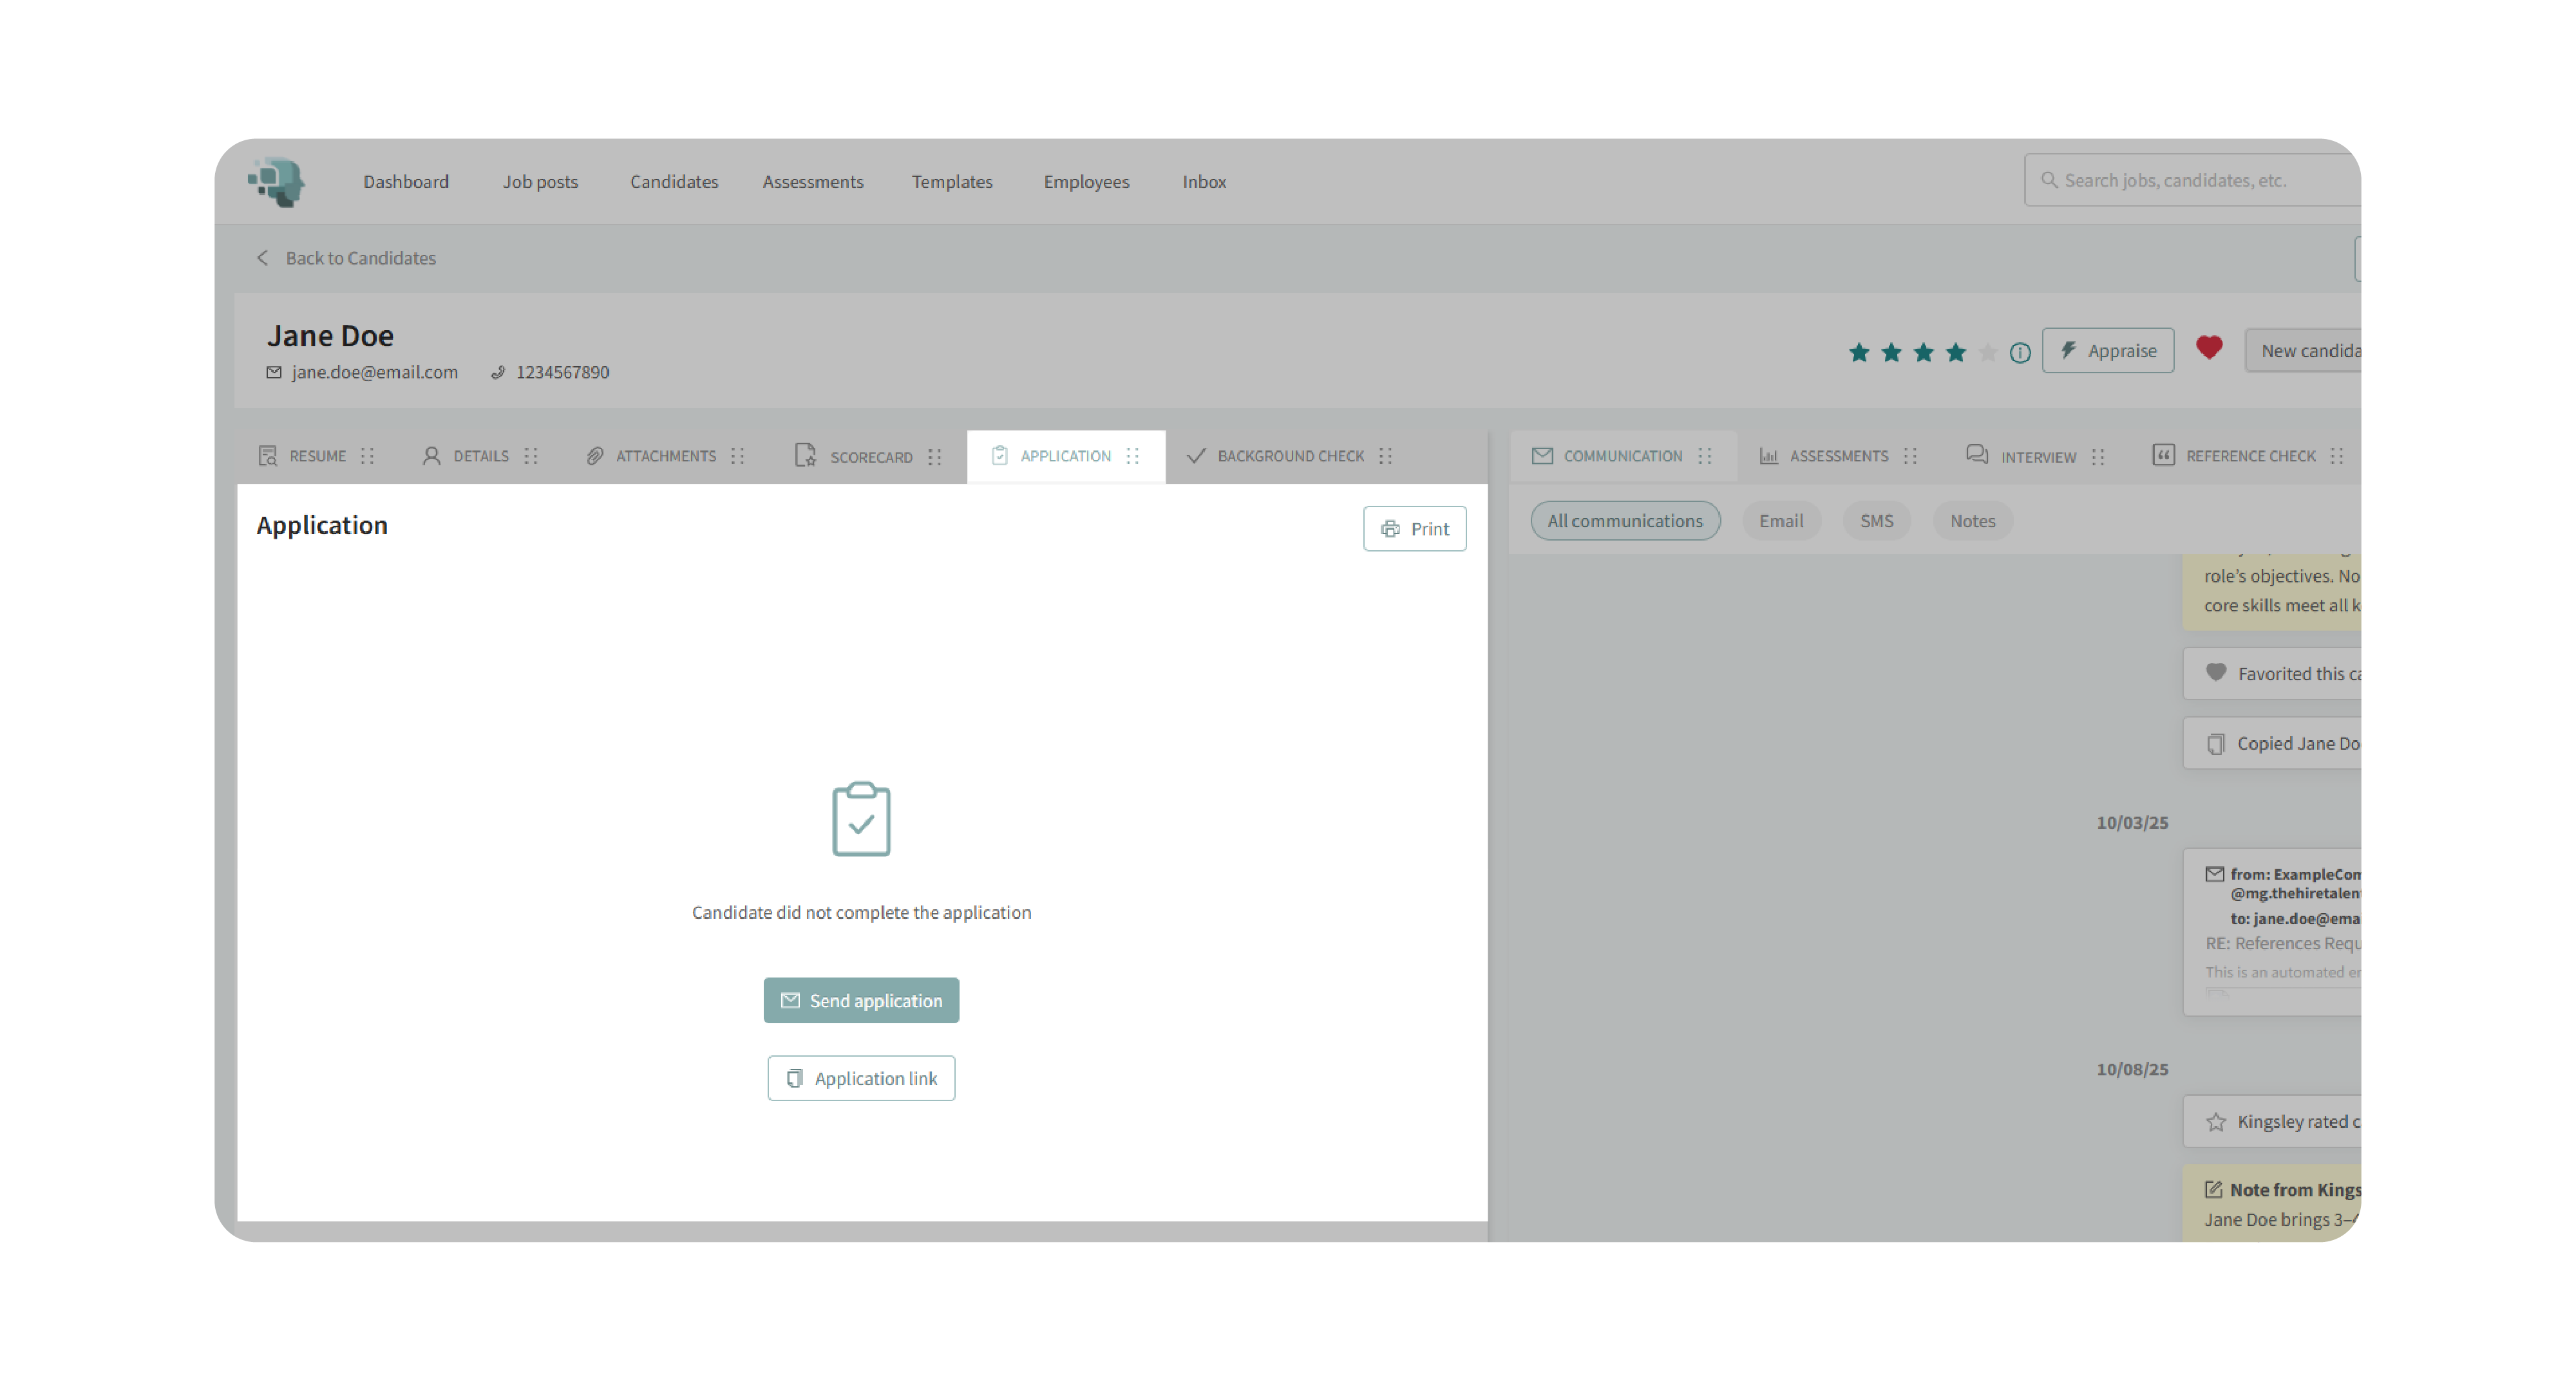Click the clipboard checkmark icon in empty state
Image resolution: width=2576 pixels, height=1381 pixels.
pyautogui.click(x=861, y=819)
